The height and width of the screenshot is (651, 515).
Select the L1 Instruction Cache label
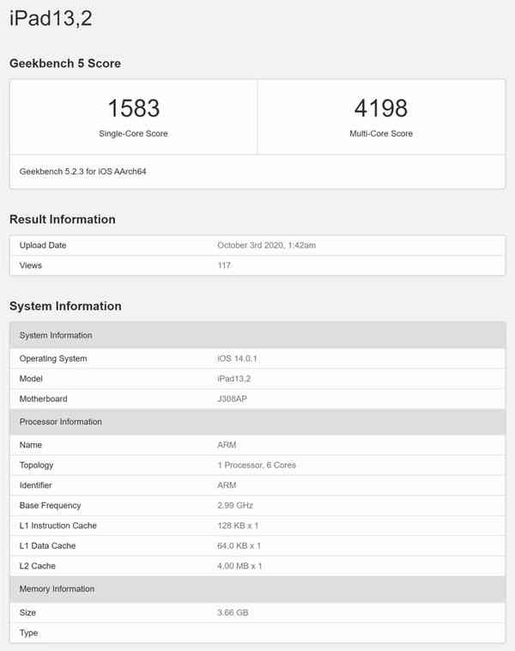click(58, 526)
